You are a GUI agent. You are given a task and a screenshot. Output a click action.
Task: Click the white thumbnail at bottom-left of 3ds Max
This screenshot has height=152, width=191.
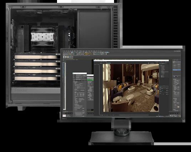point(64,115)
